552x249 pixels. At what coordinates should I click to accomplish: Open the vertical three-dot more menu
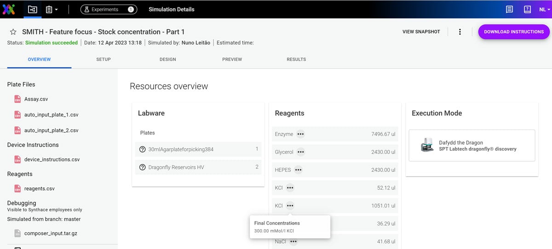coord(460,32)
